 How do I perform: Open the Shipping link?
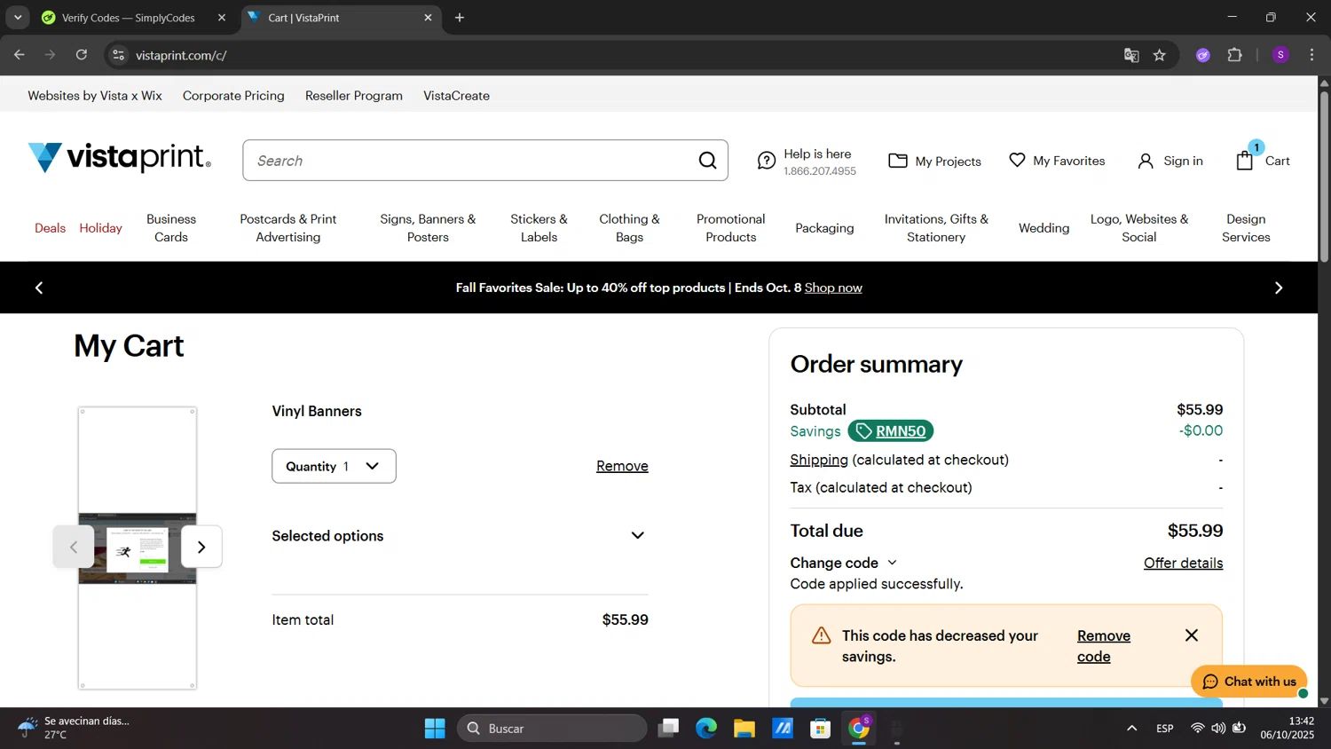click(x=819, y=460)
